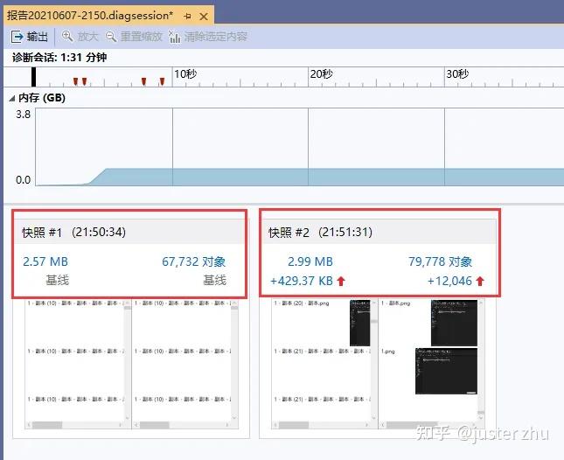Close the diagsession report tab

[204, 17]
